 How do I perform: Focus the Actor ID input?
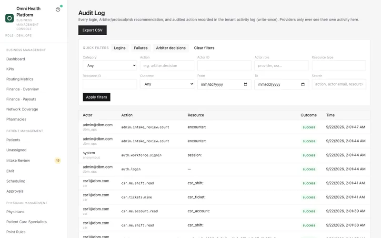coord(224,66)
